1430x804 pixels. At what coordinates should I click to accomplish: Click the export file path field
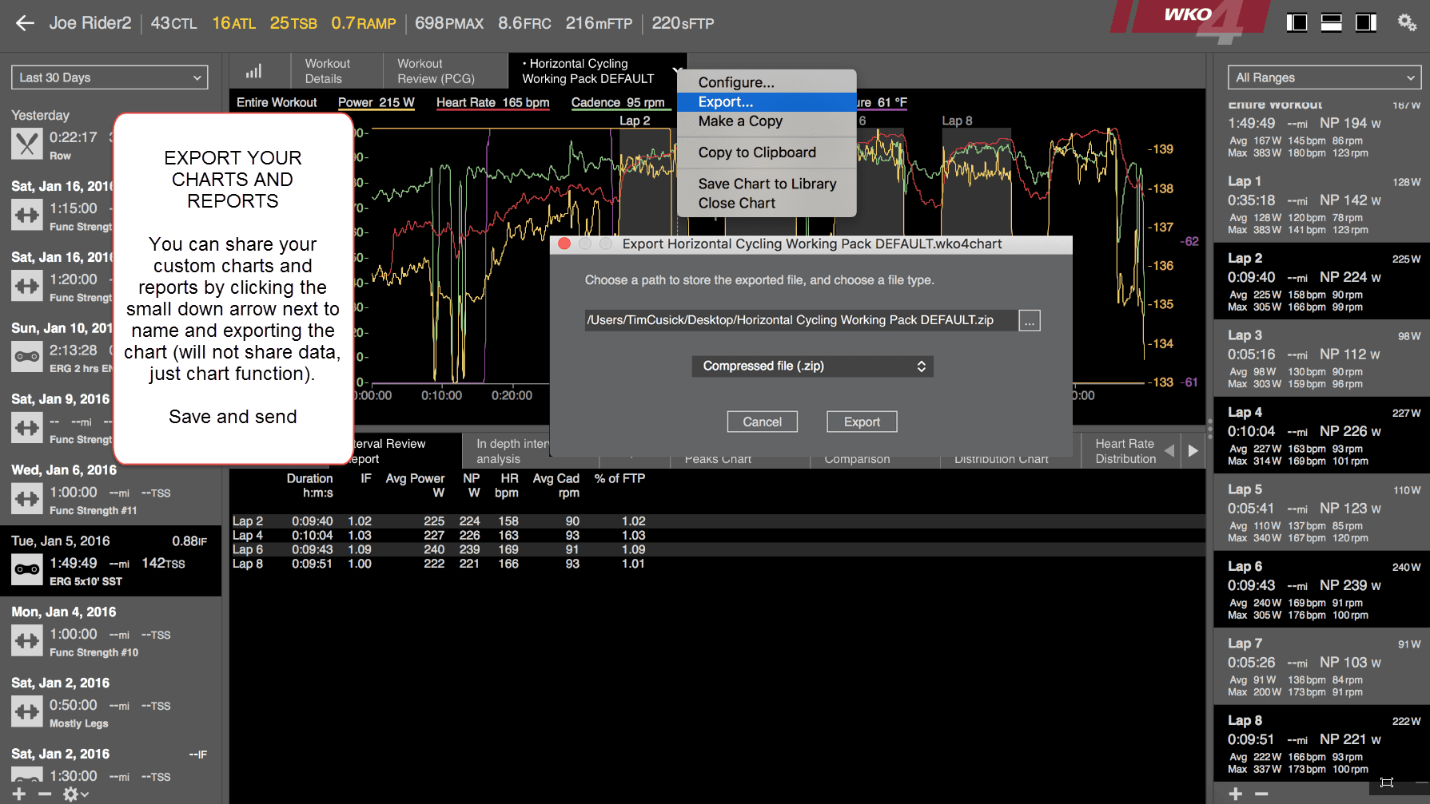point(801,320)
